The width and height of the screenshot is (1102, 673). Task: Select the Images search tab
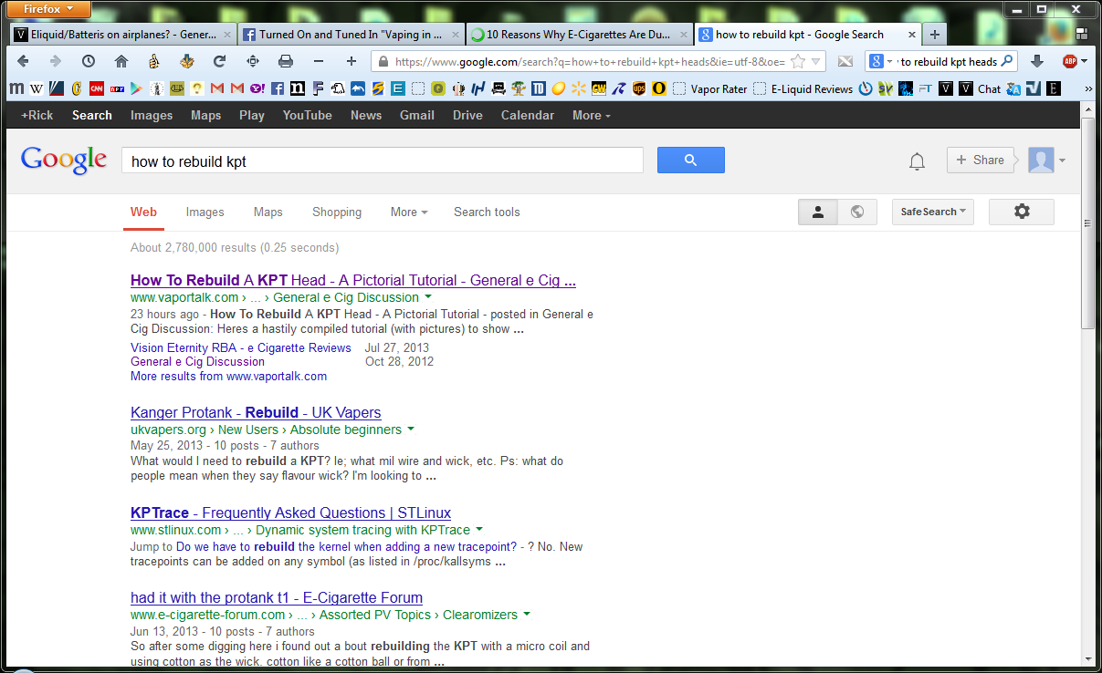pyautogui.click(x=205, y=212)
